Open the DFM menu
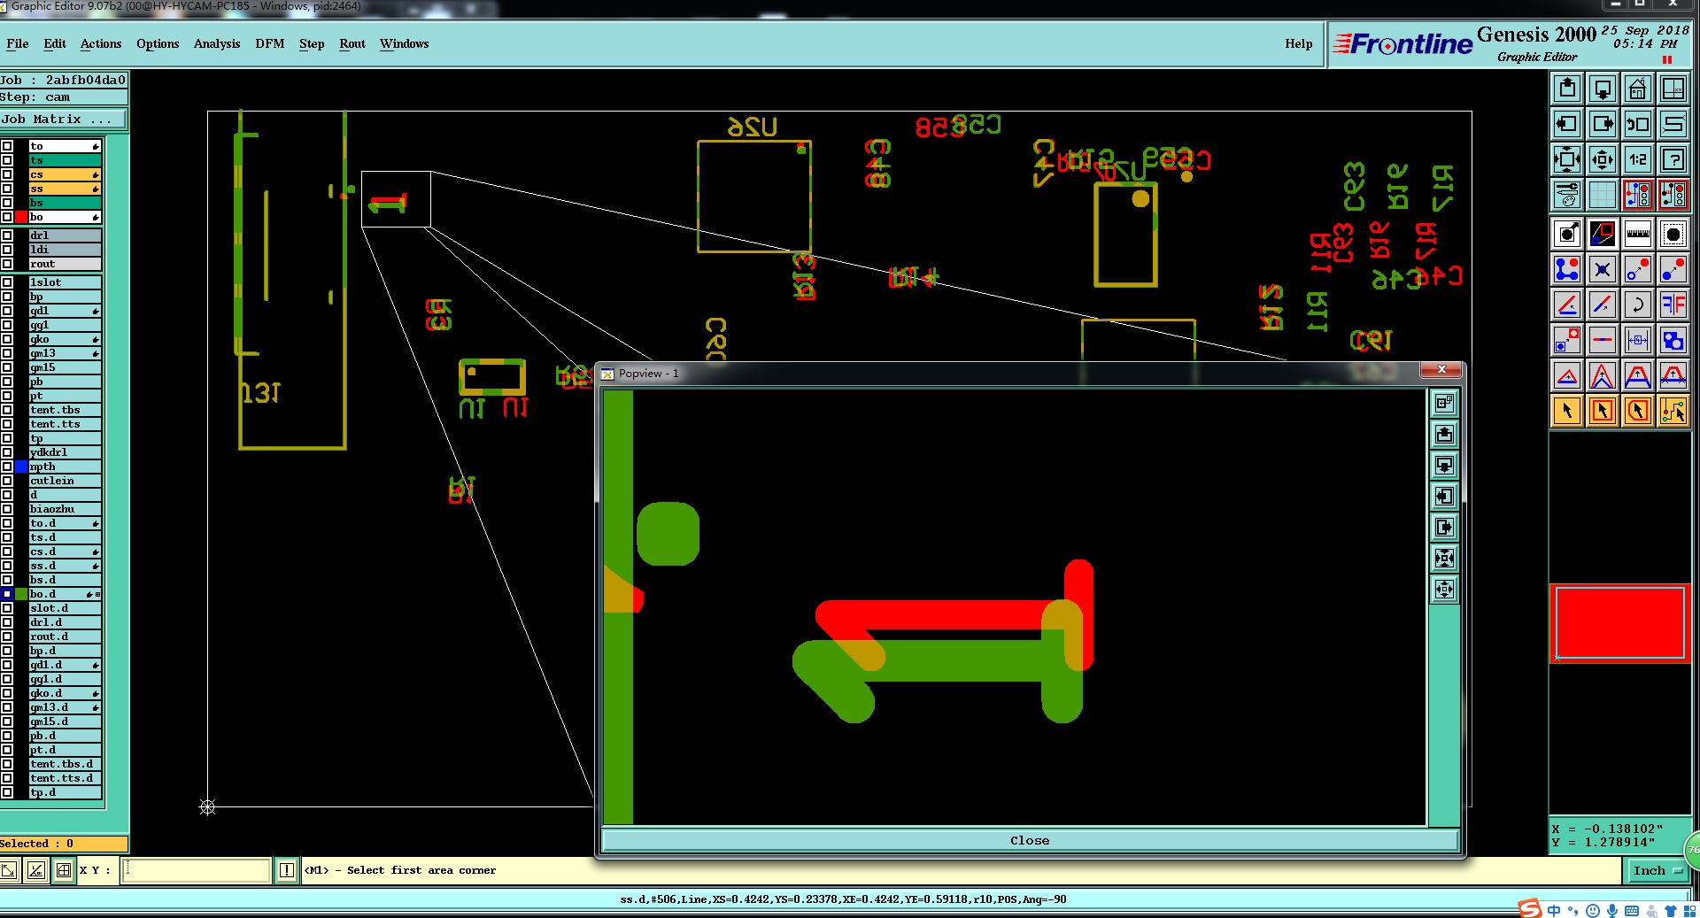 coord(270,43)
